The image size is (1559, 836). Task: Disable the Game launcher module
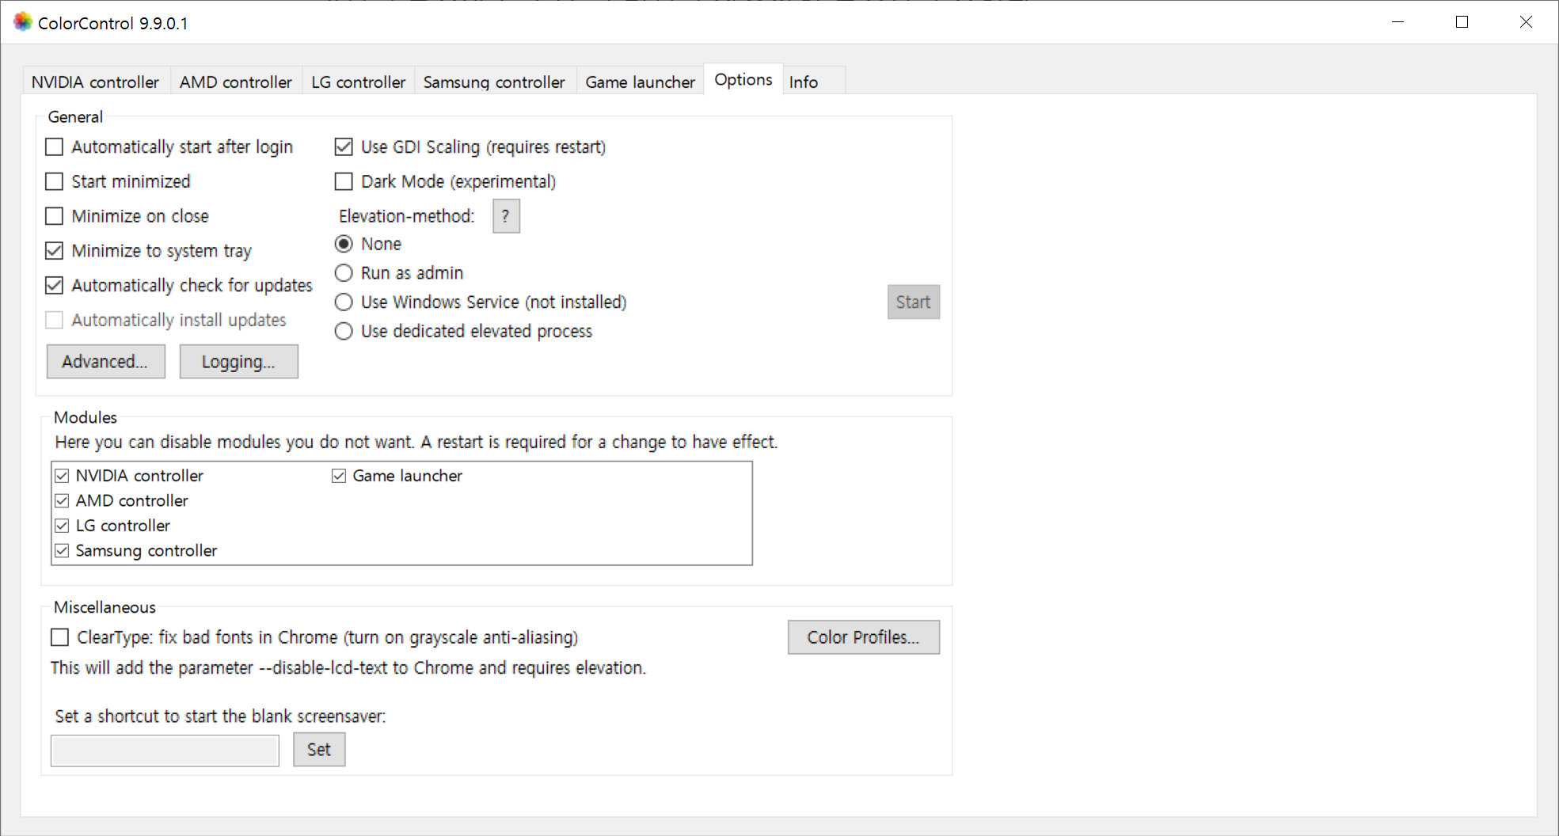pyautogui.click(x=339, y=476)
